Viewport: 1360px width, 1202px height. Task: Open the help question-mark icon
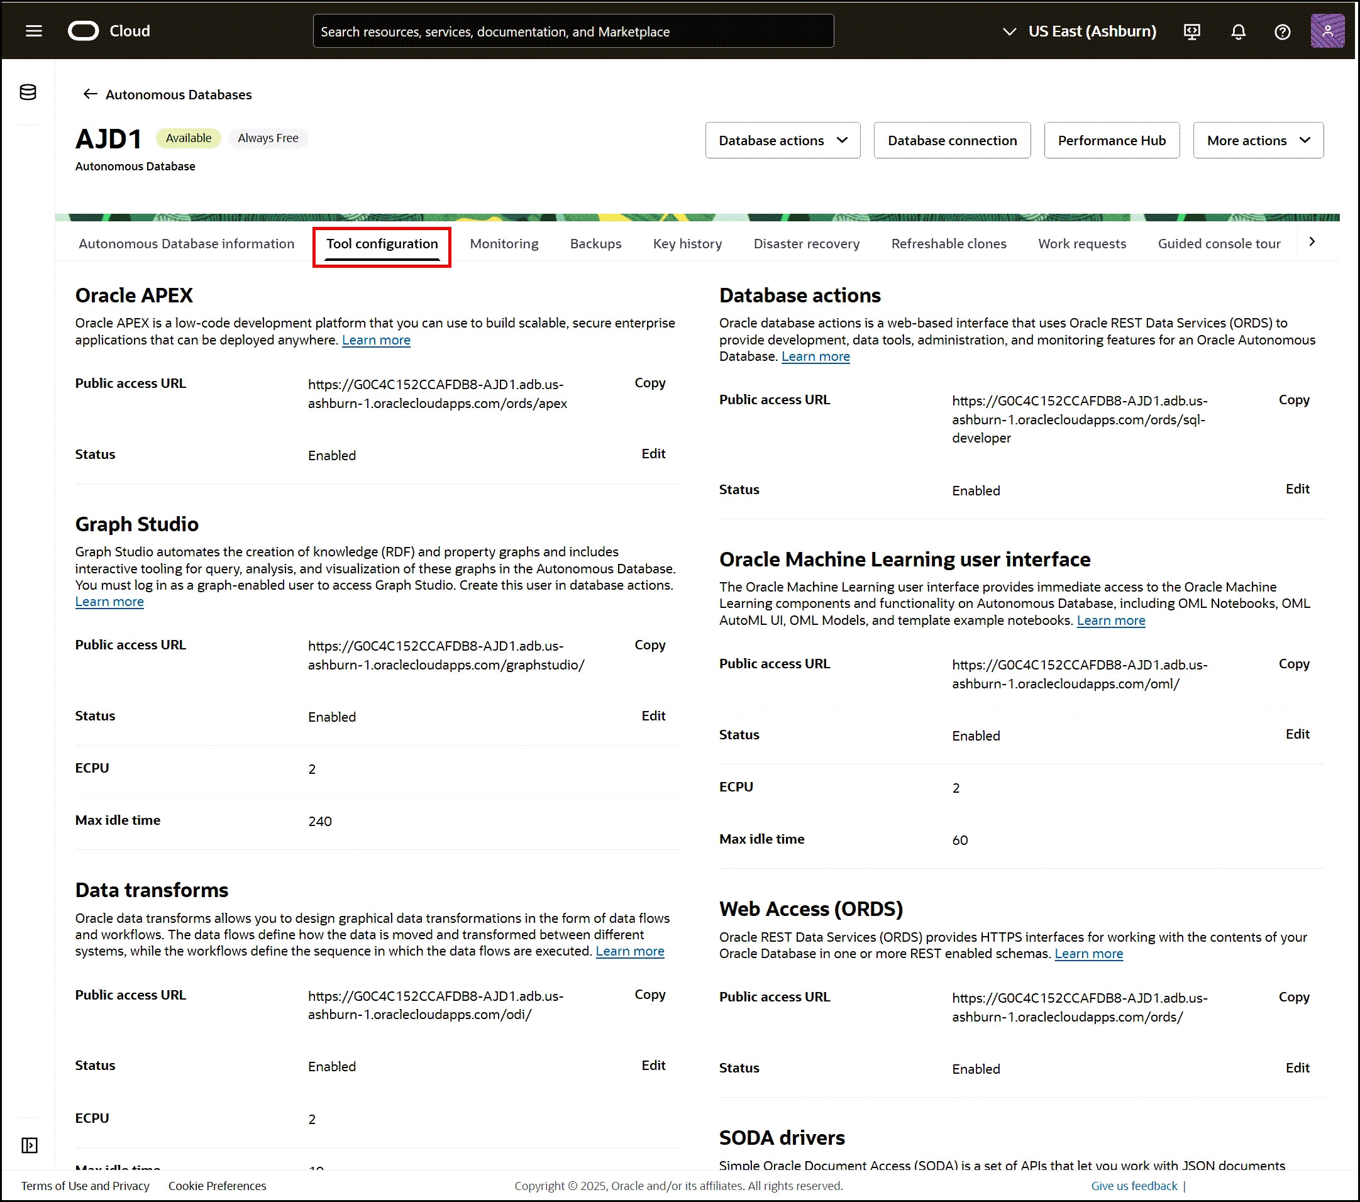click(1282, 31)
